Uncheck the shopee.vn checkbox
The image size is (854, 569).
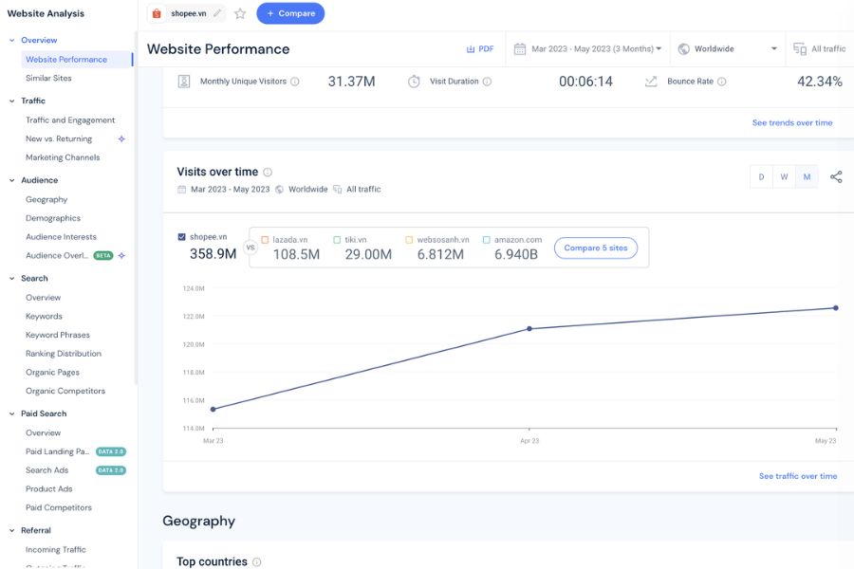coord(182,237)
